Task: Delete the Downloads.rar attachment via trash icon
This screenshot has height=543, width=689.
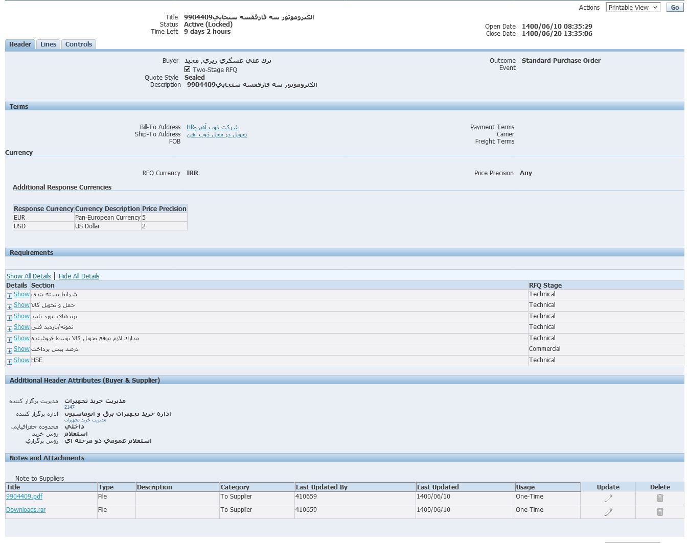Action: tap(660, 512)
